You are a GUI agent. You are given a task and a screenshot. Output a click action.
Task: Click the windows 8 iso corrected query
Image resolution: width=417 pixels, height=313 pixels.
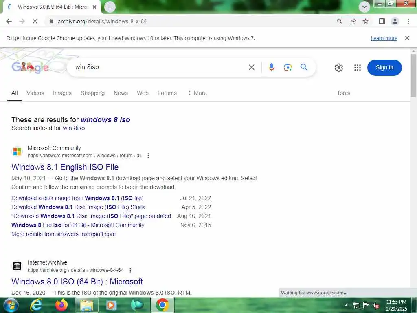pos(105,120)
